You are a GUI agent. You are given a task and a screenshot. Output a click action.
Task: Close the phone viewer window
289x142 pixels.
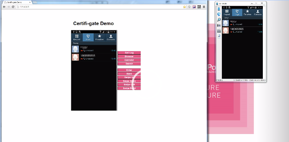coord(262,3)
